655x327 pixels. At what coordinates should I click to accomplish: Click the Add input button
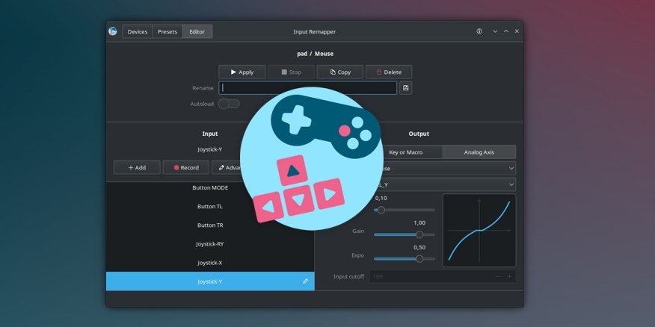point(137,168)
